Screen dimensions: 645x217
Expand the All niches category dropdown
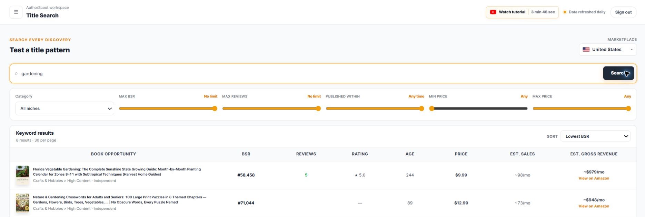(65, 108)
